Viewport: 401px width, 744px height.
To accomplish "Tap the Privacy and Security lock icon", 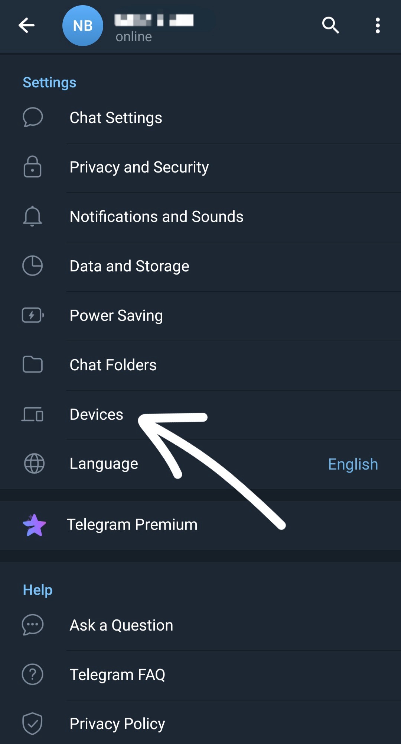I will click(x=33, y=167).
